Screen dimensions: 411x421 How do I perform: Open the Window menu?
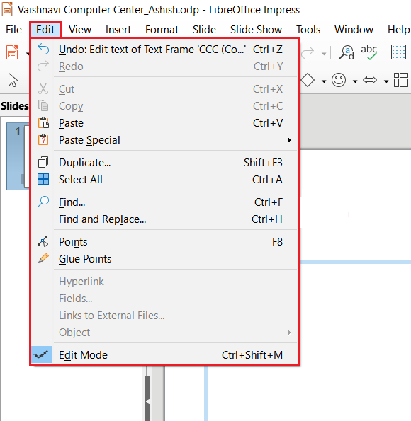click(354, 30)
